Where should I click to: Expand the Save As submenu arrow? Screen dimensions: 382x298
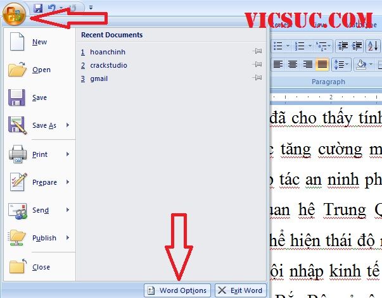pyautogui.click(x=68, y=125)
